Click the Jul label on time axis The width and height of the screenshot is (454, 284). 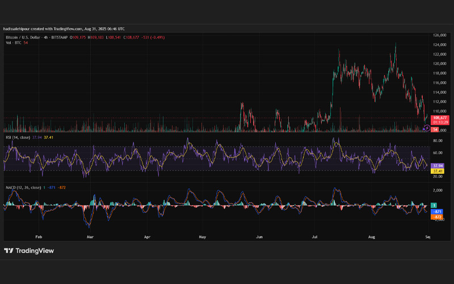pos(314,237)
